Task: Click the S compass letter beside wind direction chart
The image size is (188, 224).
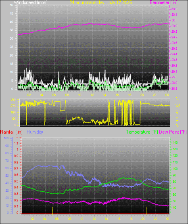Action: [x=177, y=113]
